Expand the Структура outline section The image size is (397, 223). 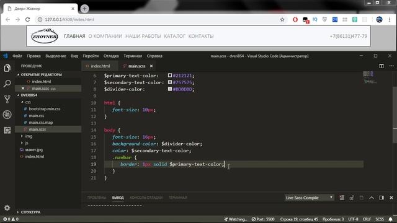[30, 212]
